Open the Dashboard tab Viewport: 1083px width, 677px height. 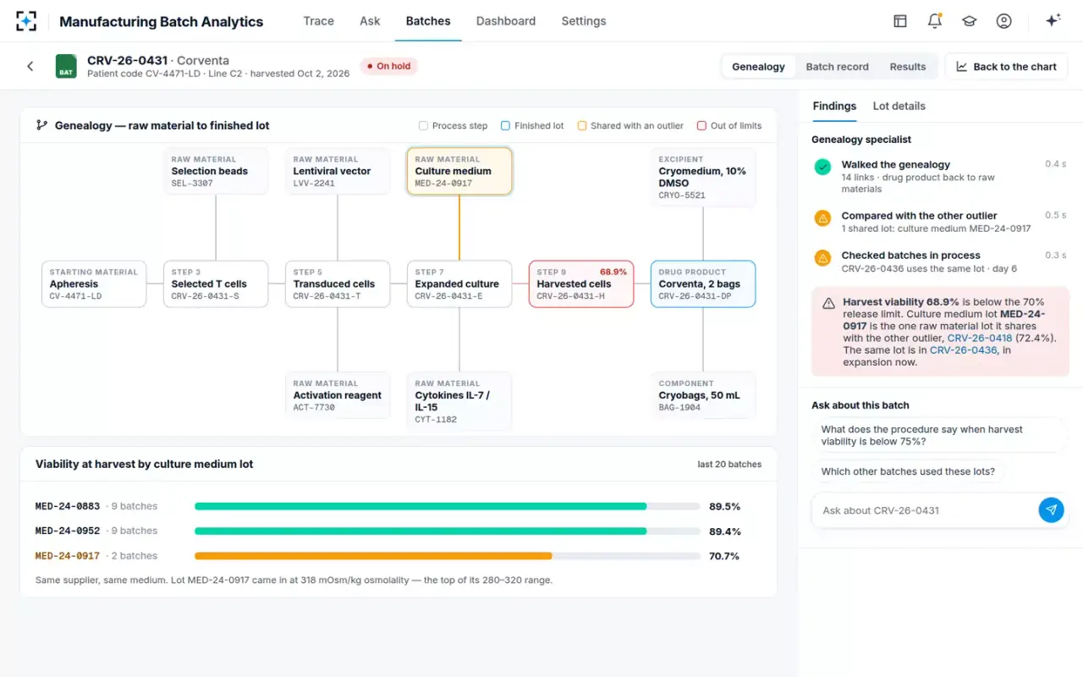[506, 21]
